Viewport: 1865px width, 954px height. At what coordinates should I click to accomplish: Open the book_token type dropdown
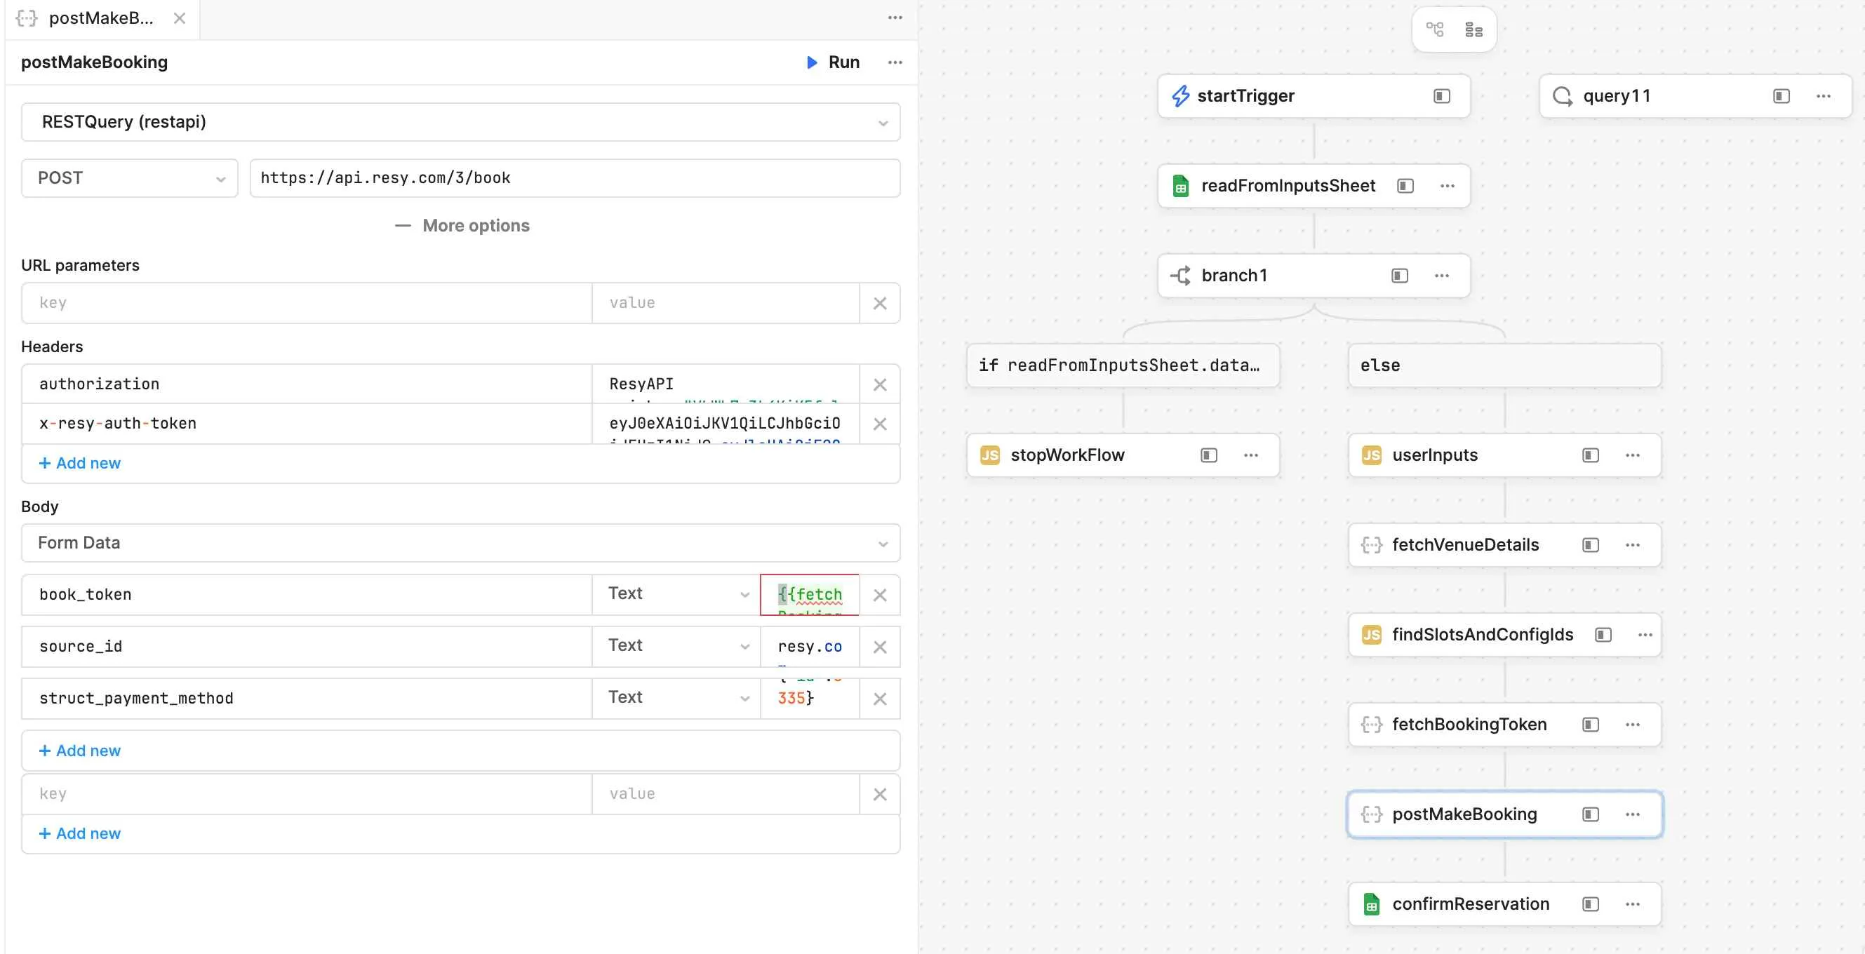676,594
